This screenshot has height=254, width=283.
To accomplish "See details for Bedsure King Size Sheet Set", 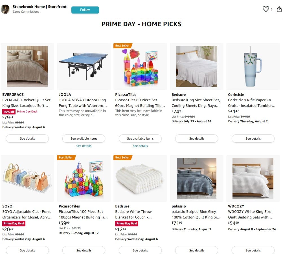I will [197, 138].
